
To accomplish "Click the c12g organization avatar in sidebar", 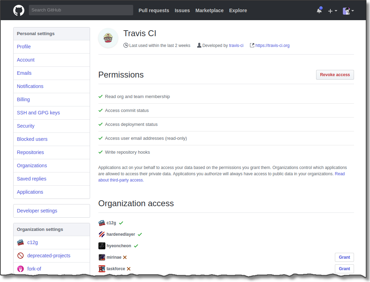I will click(21, 242).
